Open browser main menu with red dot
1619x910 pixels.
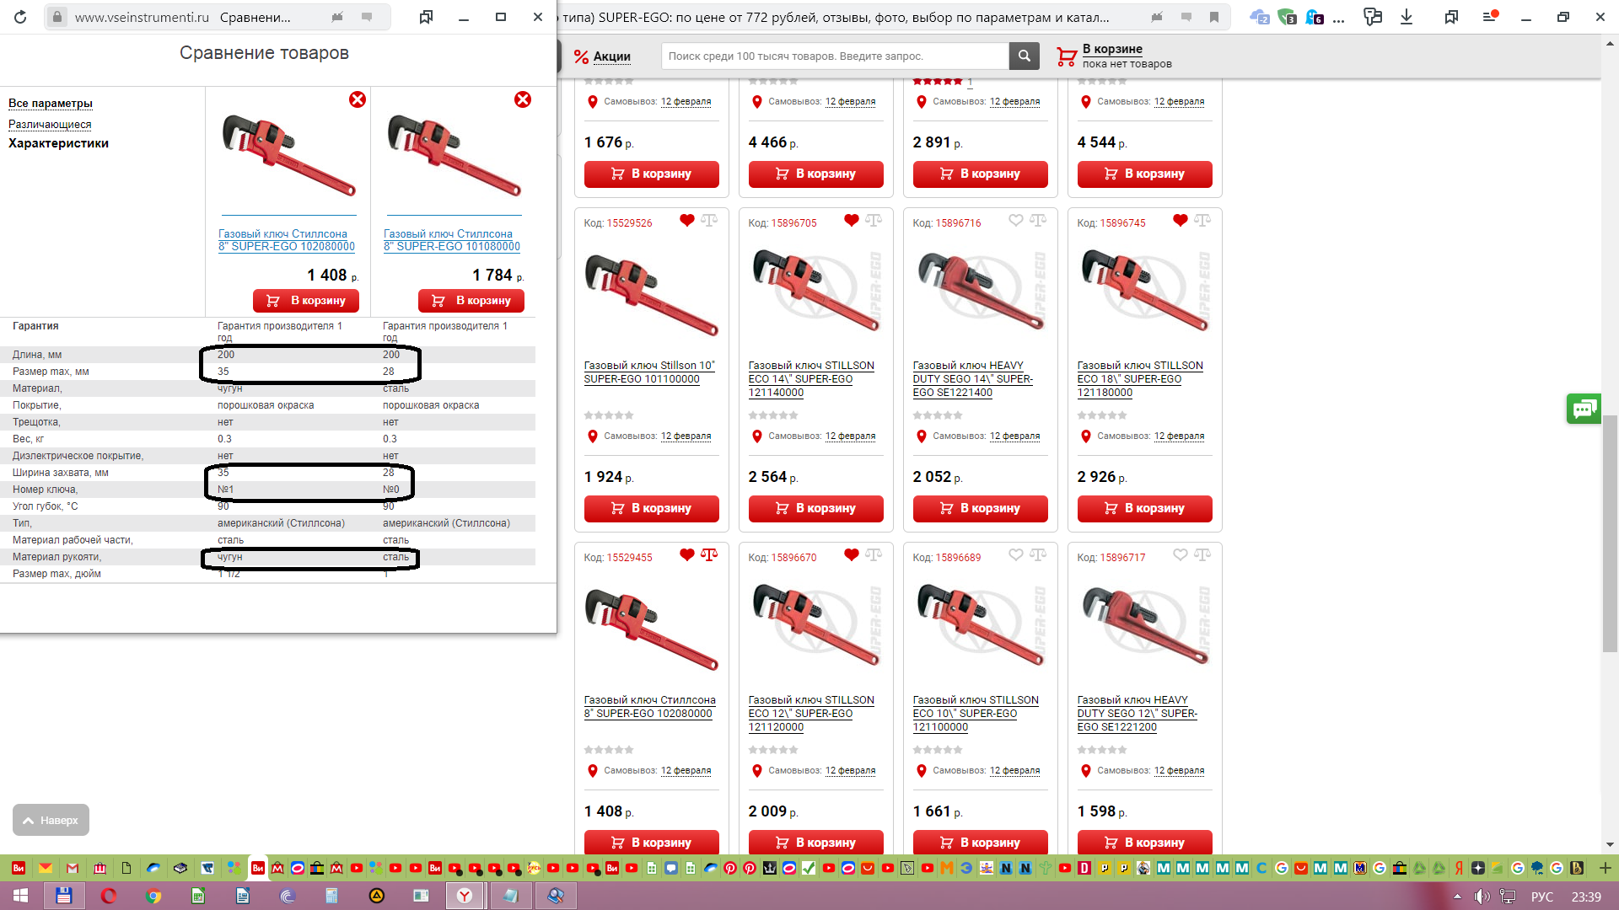1490,17
